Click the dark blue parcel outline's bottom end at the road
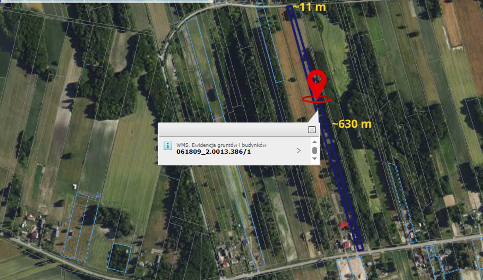This screenshot has height=280, width=483. [360, 248]
